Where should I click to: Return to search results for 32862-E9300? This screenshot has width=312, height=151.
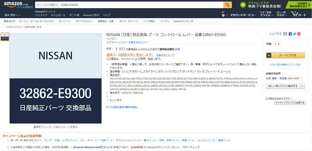point(23,27)
